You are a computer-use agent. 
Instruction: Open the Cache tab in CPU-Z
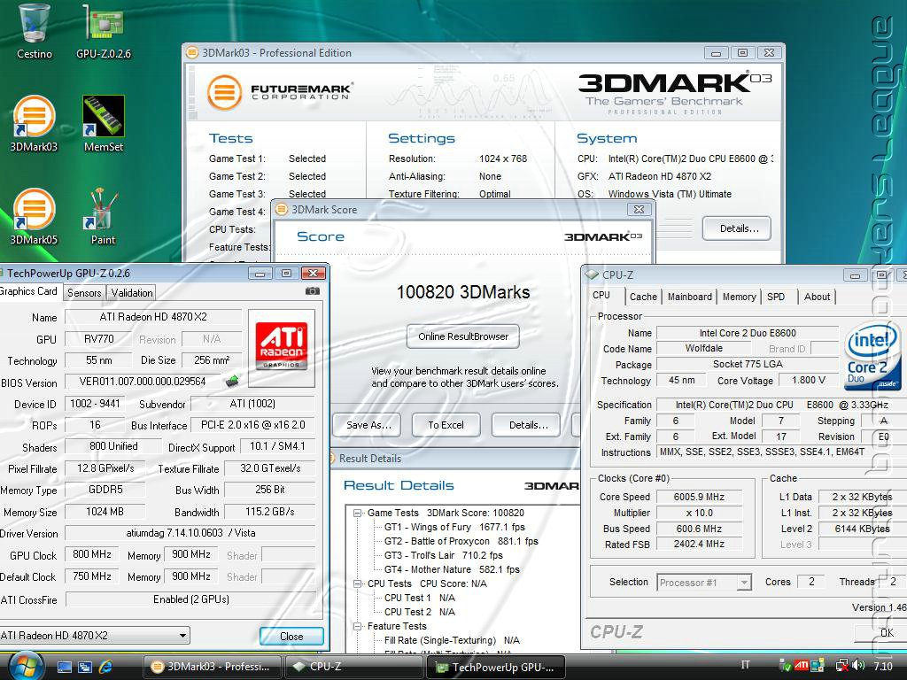[x=643, y=297]
